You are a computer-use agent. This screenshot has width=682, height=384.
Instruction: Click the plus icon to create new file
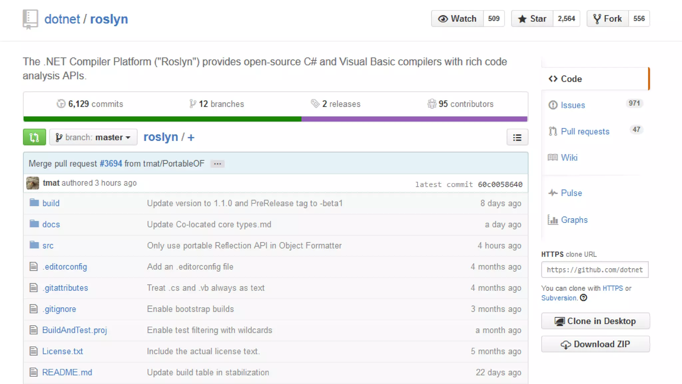(191, 137)
